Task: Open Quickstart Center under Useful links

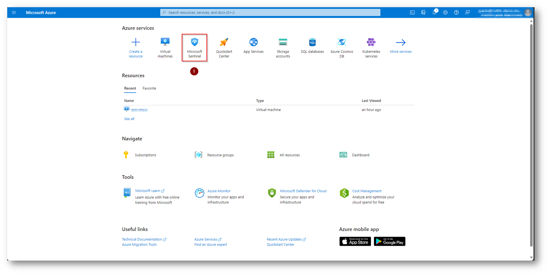Action: (280, 244)
